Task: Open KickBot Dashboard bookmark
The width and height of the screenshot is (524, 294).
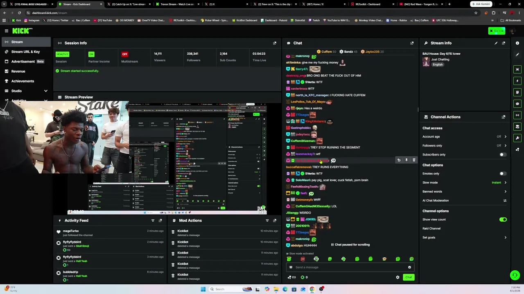Action: pos(244,20)
